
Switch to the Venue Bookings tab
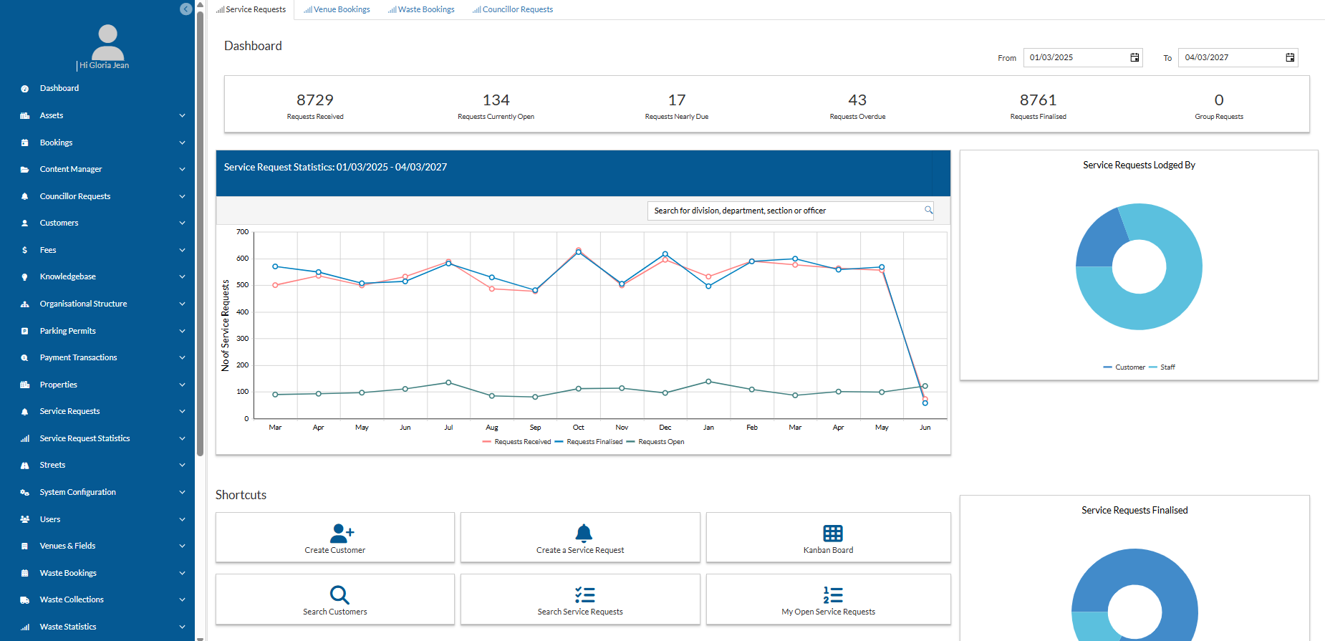(x=337, y=9)
